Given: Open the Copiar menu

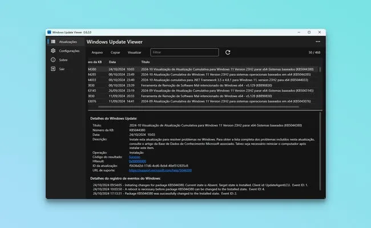Looking at the screenshot, I should pos(115,52).
